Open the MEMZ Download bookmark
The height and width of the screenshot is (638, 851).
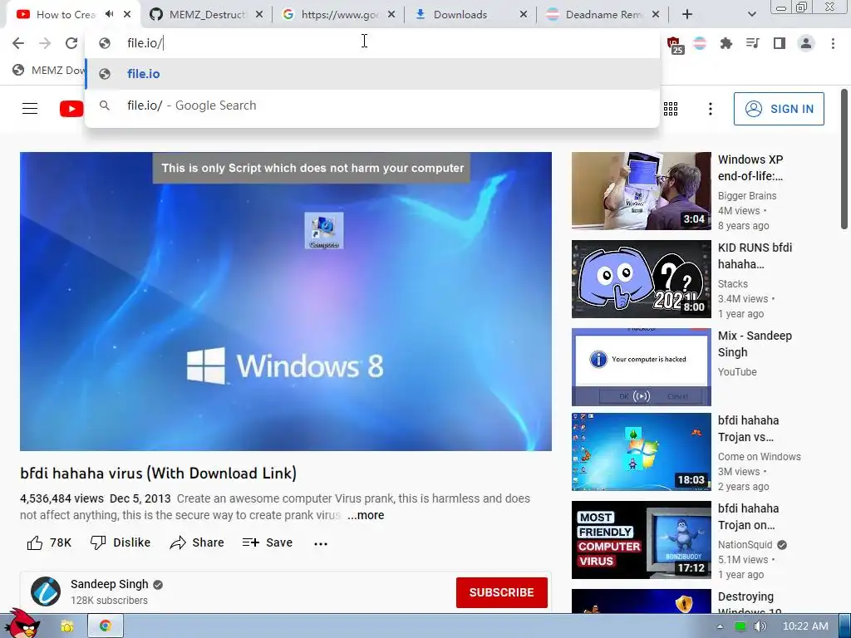pos(49,70)
